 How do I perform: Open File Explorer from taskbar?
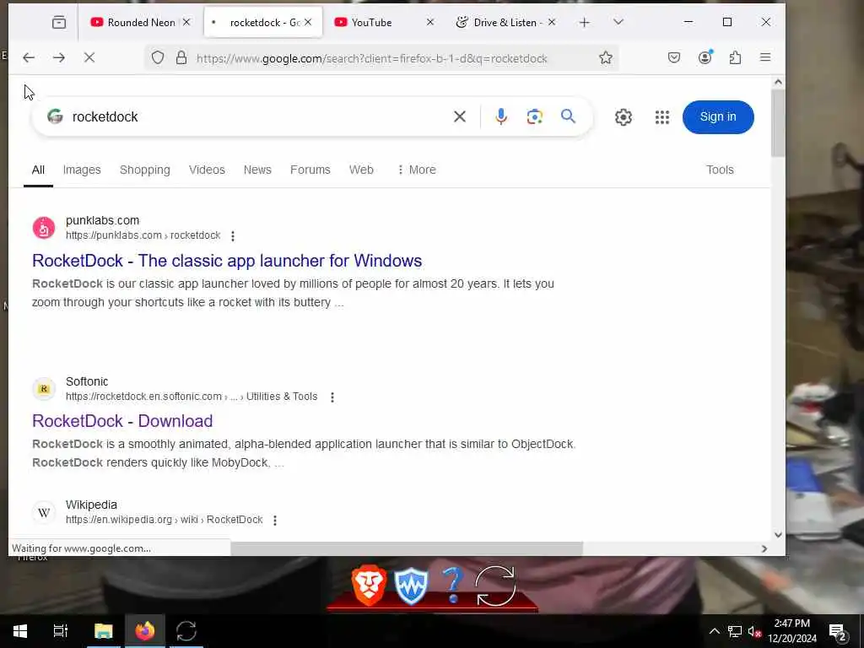pyautogui.click(x=103, y=631)
